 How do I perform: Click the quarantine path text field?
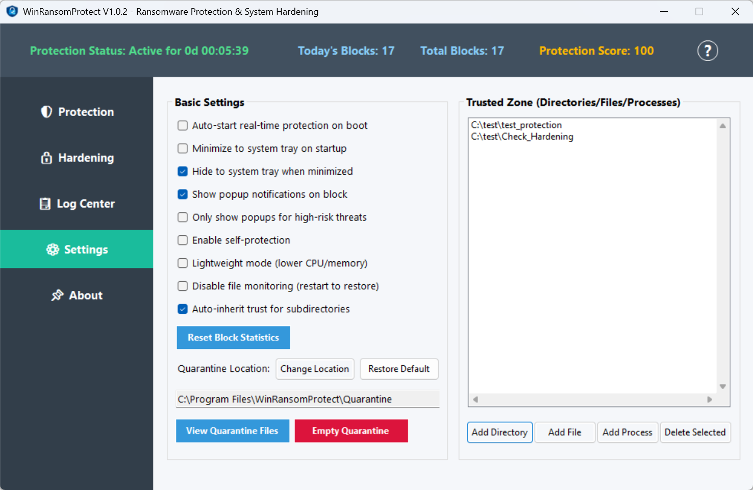pos(308,399)
